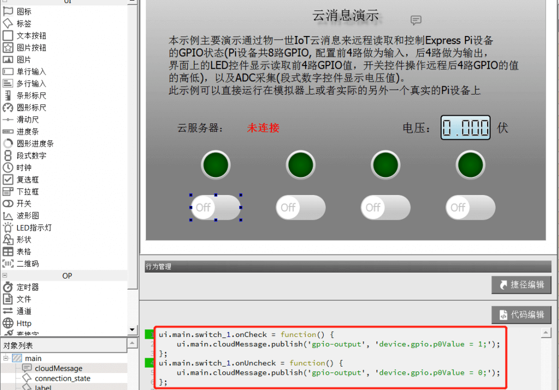Select the 复选框 checkbox widget in palette
559x390 pixels.
pos(21,180)
